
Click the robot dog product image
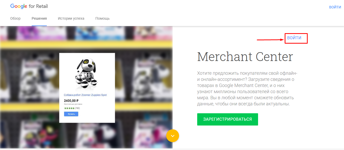[x=87, y=73]
